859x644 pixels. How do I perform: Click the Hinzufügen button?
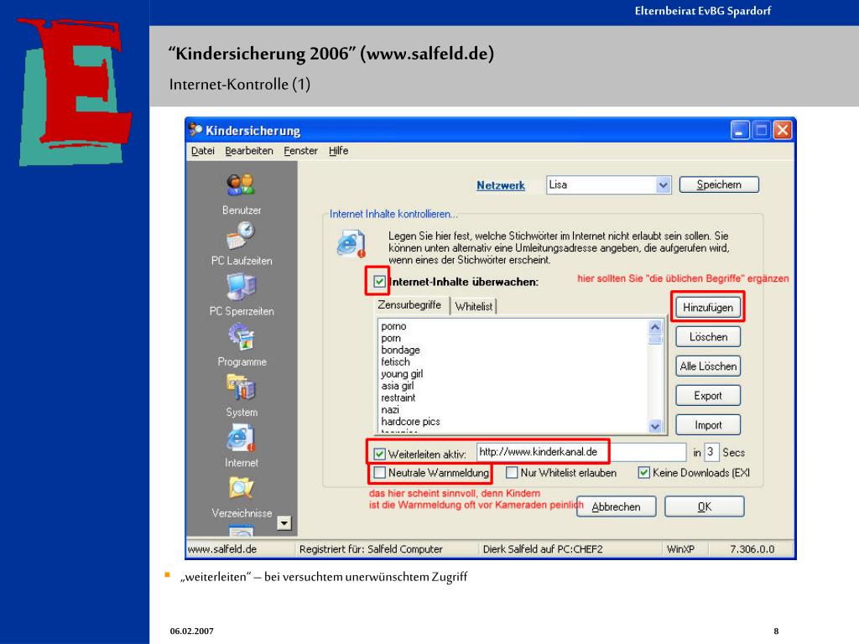coord(708,307)
